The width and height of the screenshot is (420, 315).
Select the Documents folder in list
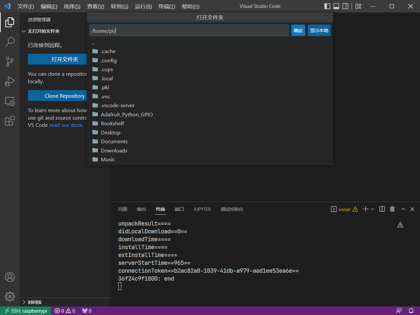click(114, 142)
